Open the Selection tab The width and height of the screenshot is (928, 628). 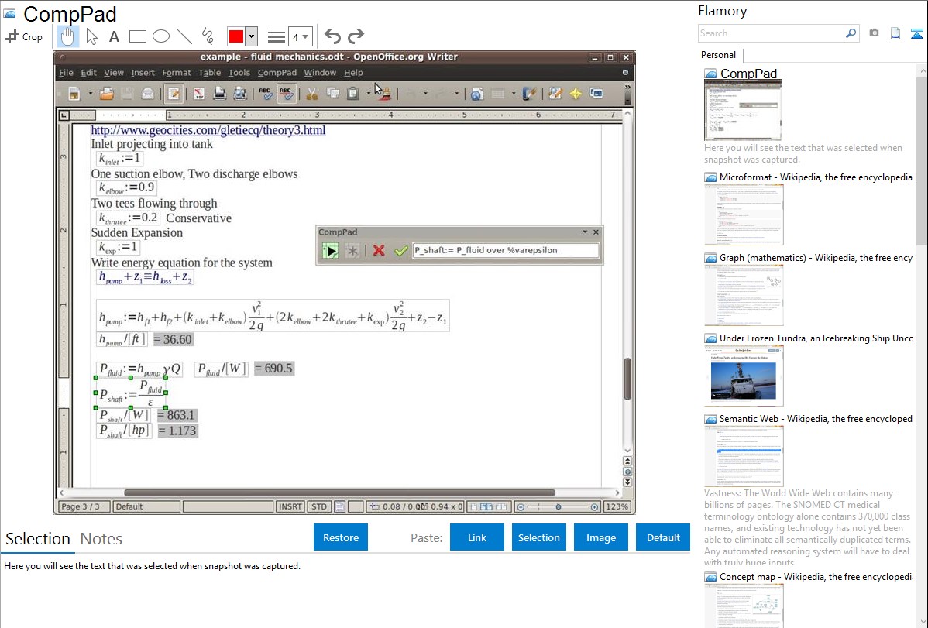[x=38, y=539]
